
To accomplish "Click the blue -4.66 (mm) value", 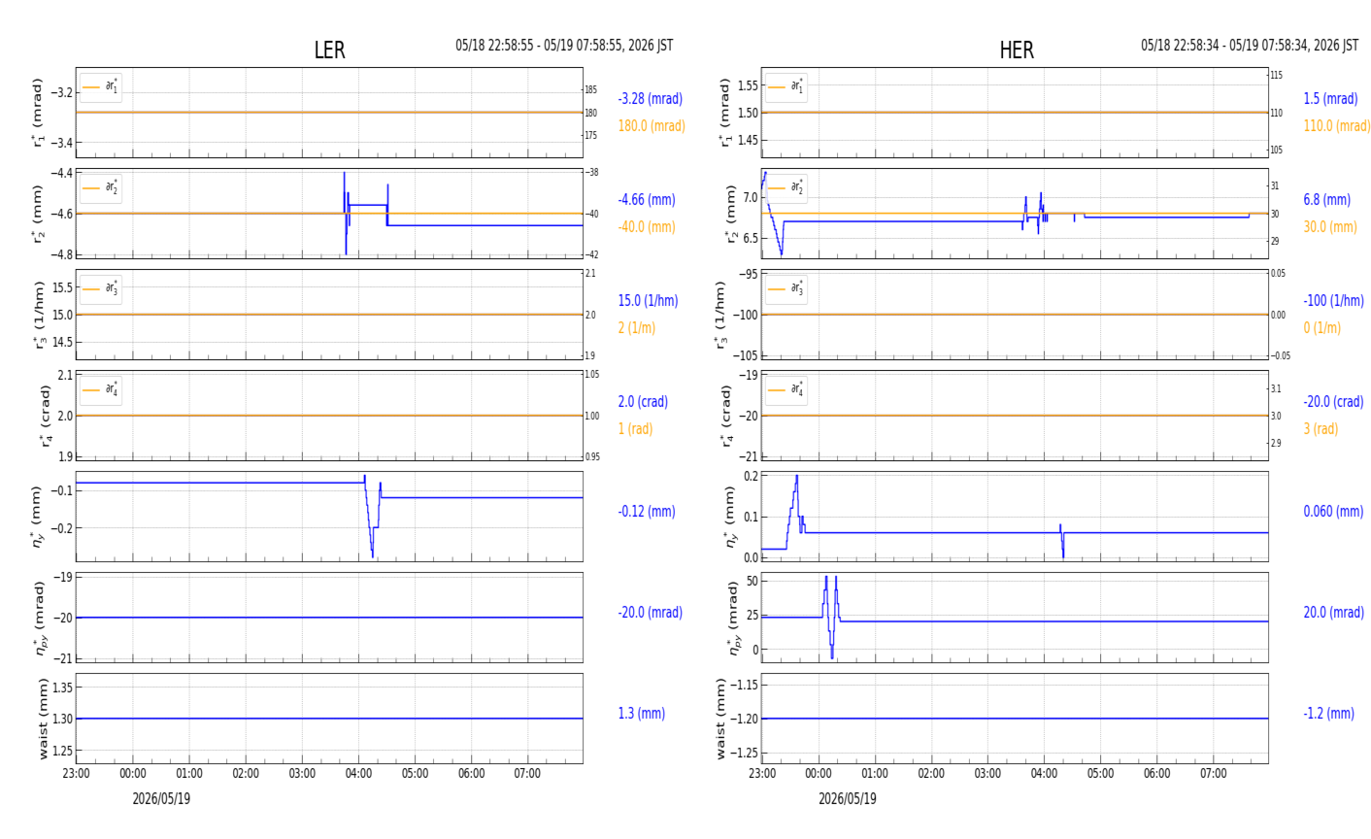I will coord(647,200).
